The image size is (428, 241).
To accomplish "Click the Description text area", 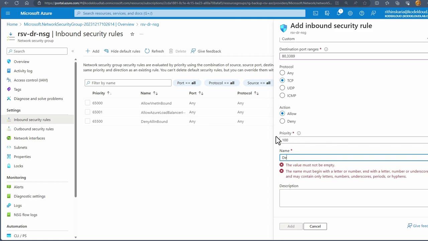I will pyautogui.click(x=354, y=198).
